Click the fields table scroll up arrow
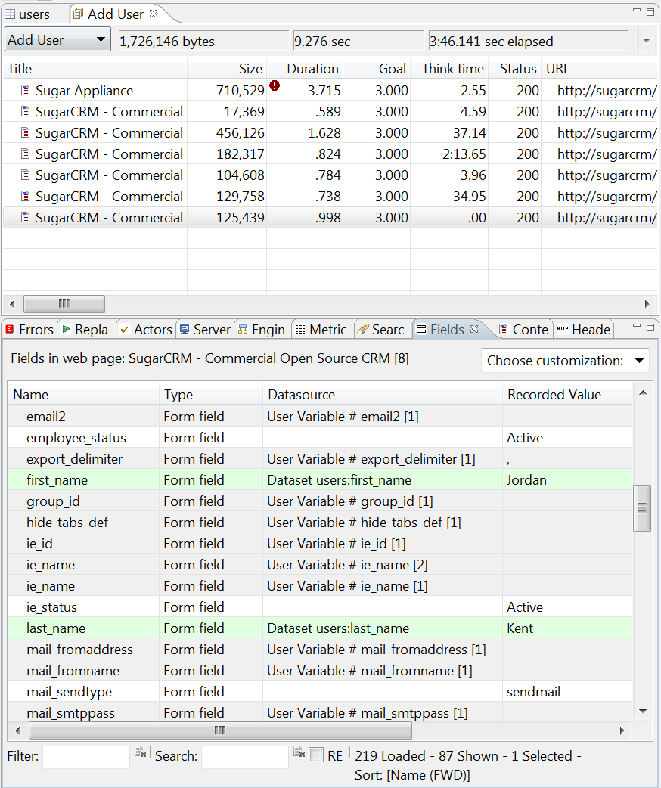Screen dimensions: 661x788 pyautogui.click(x=643, y=392)
